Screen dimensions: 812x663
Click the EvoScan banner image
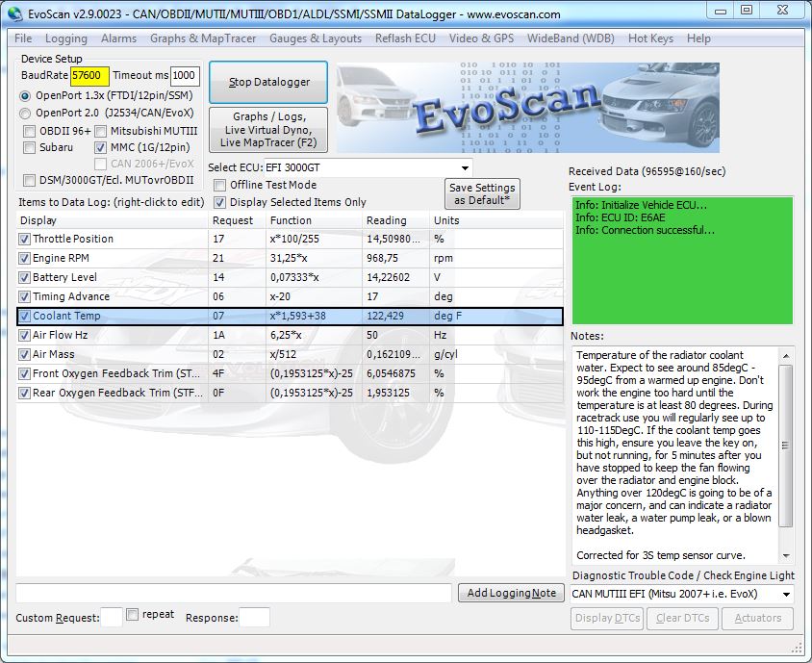[x=527, y=108]
